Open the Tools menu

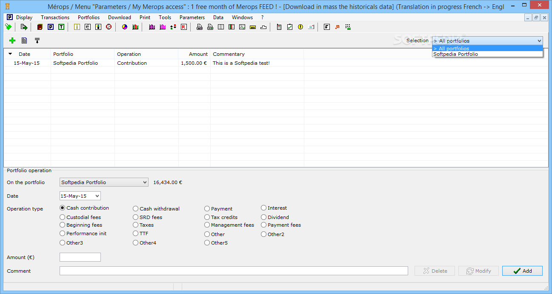[x=165, y=17]
